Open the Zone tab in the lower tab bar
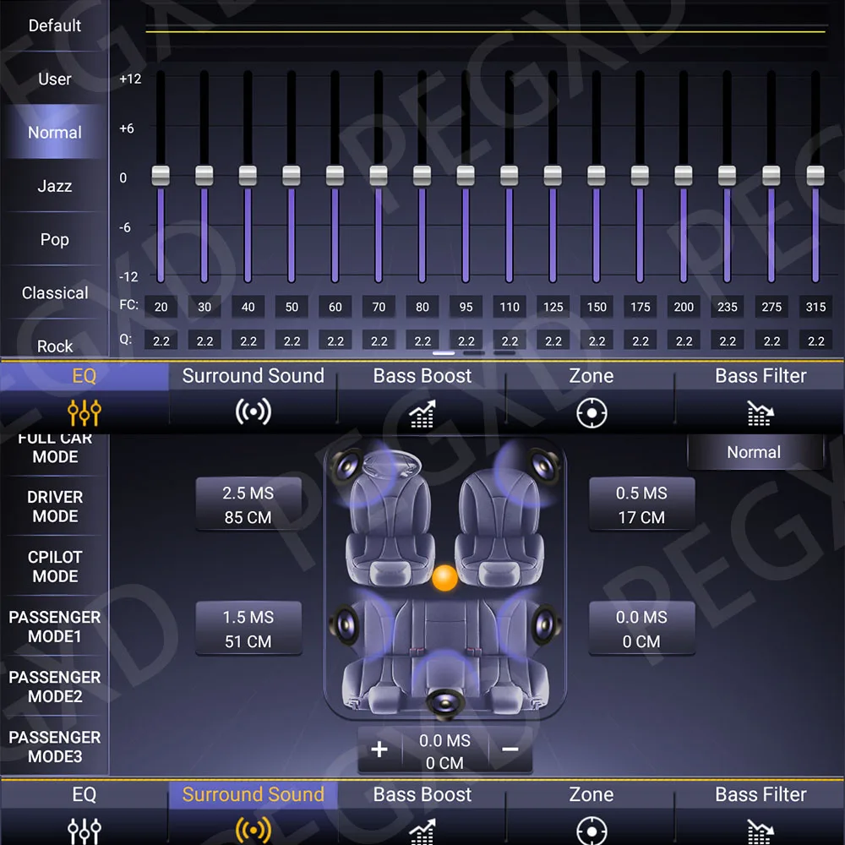 click(591, 813)
